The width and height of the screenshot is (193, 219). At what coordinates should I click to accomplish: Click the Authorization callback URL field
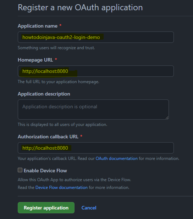[96, 148]
